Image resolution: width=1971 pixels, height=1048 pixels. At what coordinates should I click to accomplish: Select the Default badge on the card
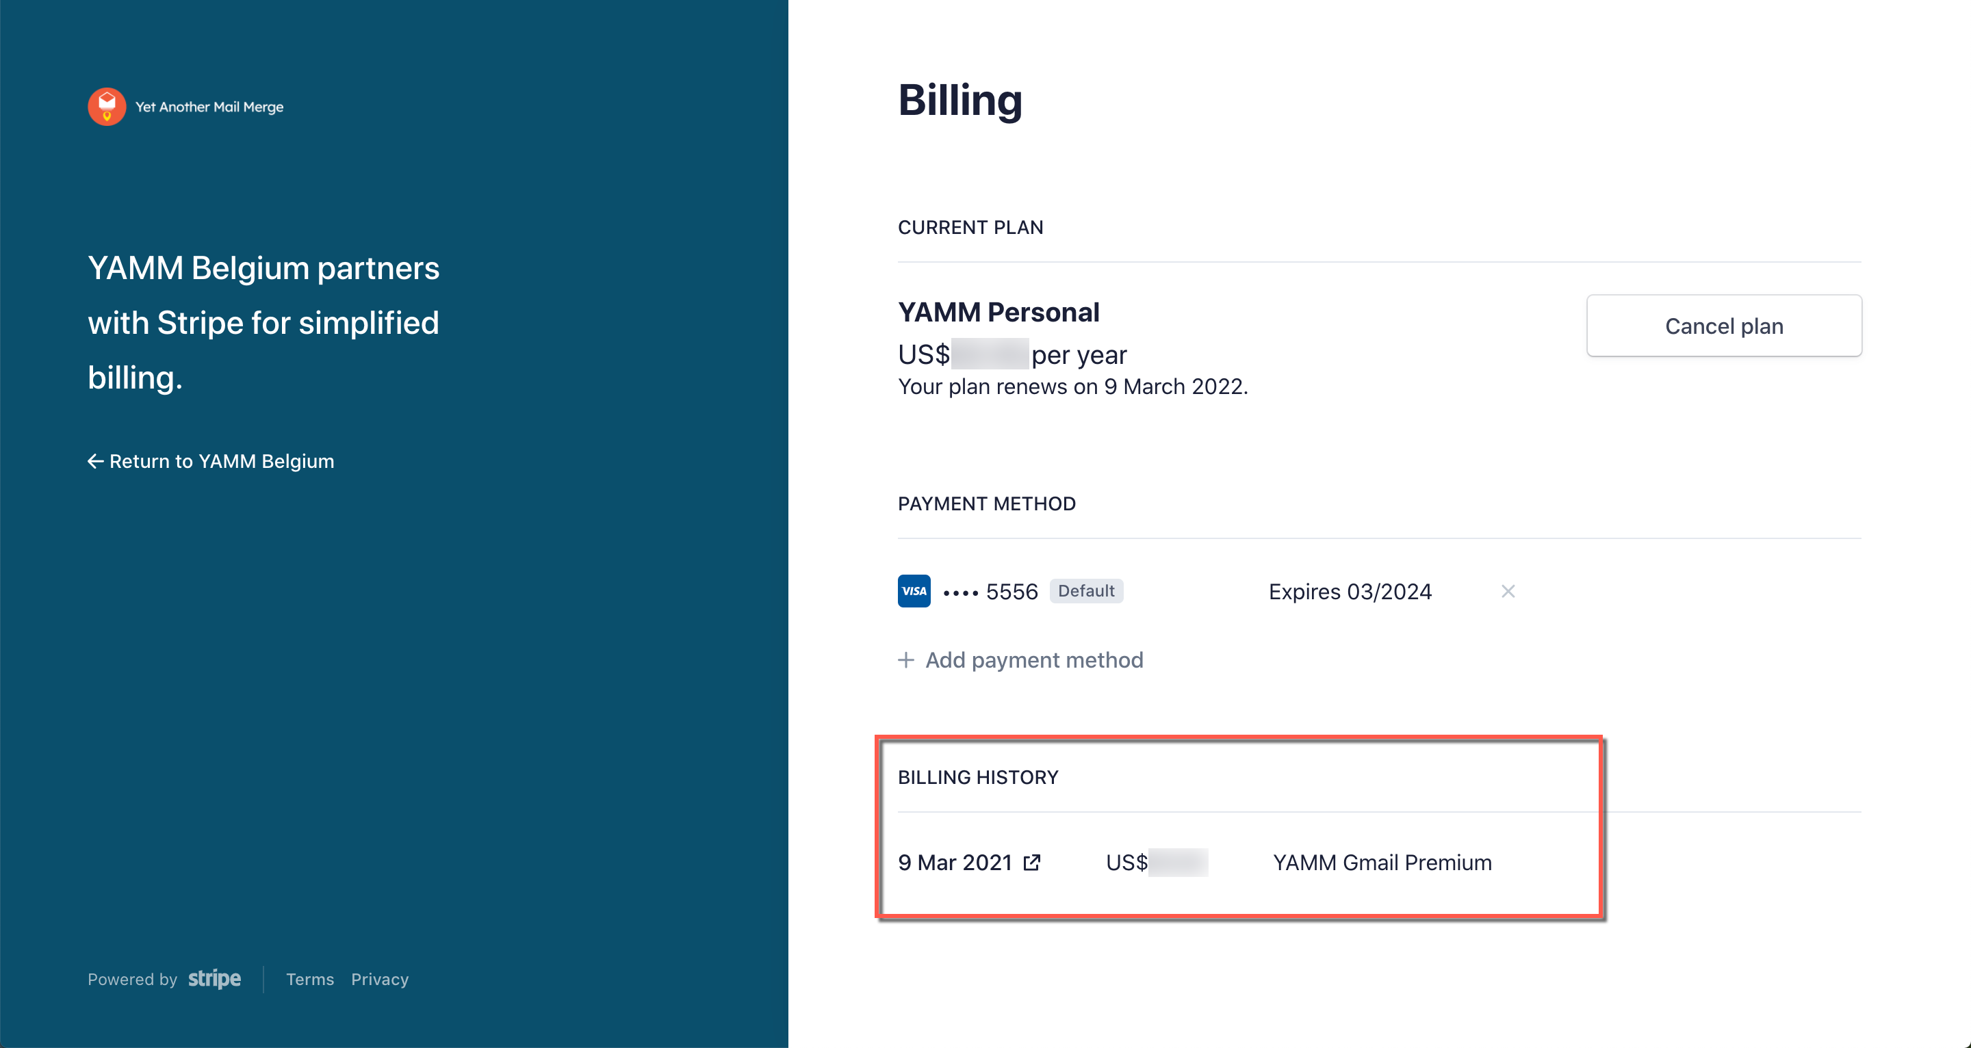(x=1087, y=590)
